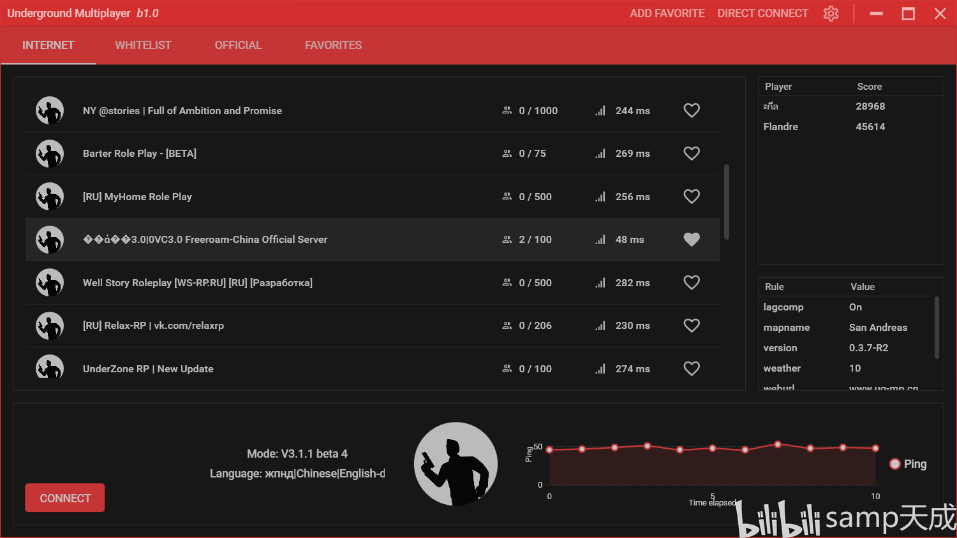Click players icon beside 2 / 100
The height and width of the screenshot is (538, 957).
507,240
